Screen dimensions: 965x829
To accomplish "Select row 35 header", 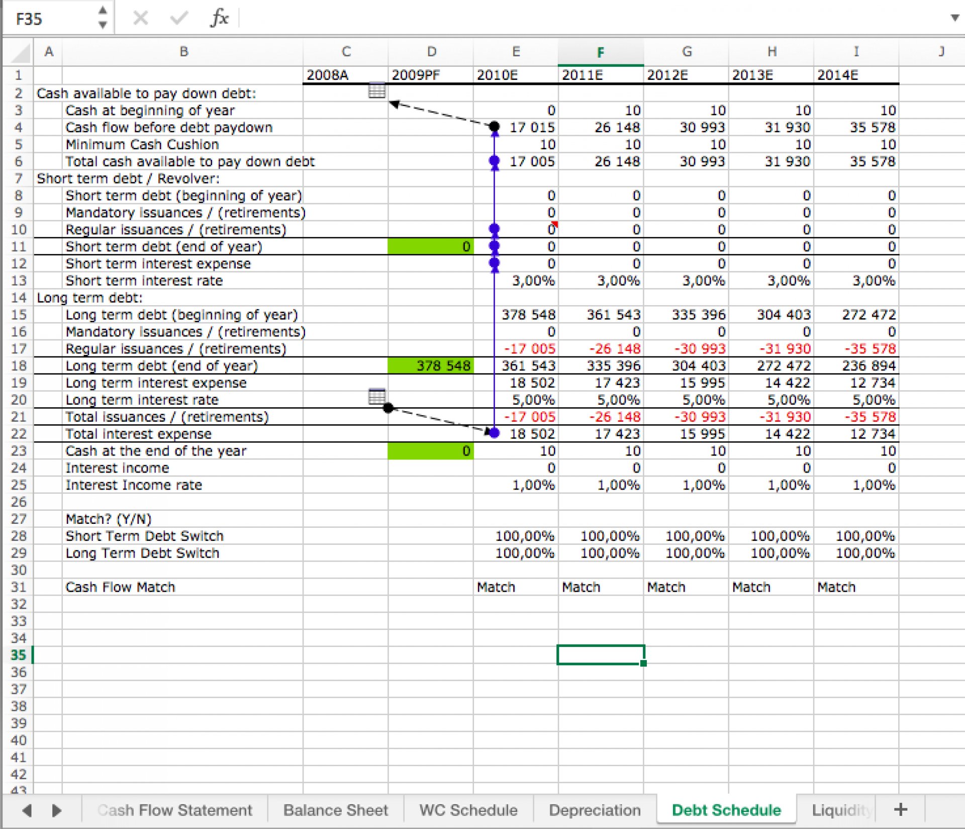I will pos(19,655).
